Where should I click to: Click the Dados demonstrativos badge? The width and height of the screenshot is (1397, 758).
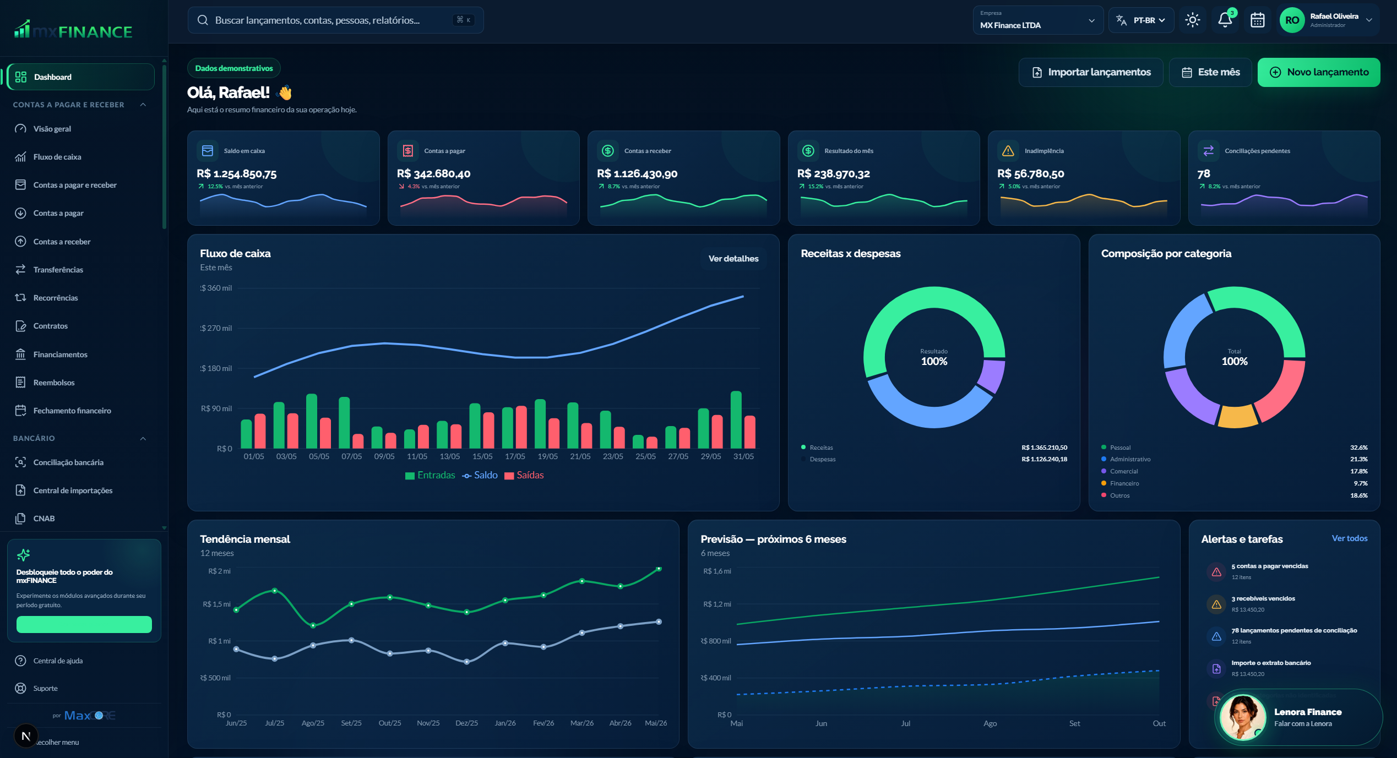(x=234, y=68)
